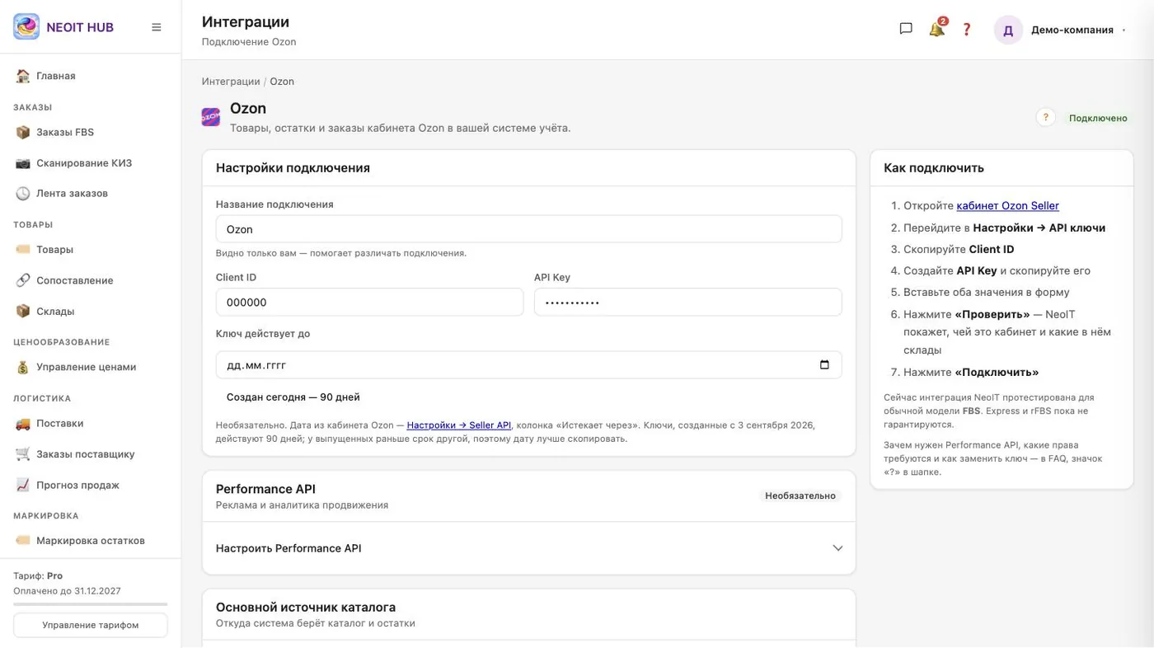Viewport: 1154px width, 648px height.
Task: Click the box icon for Заказы FBS
Action: tap(23, 132)
